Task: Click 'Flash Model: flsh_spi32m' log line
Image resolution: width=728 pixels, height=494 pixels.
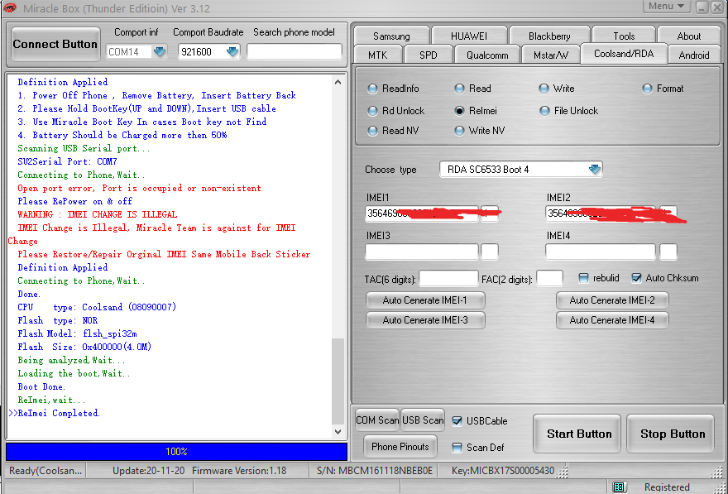Action: [77, 333]
